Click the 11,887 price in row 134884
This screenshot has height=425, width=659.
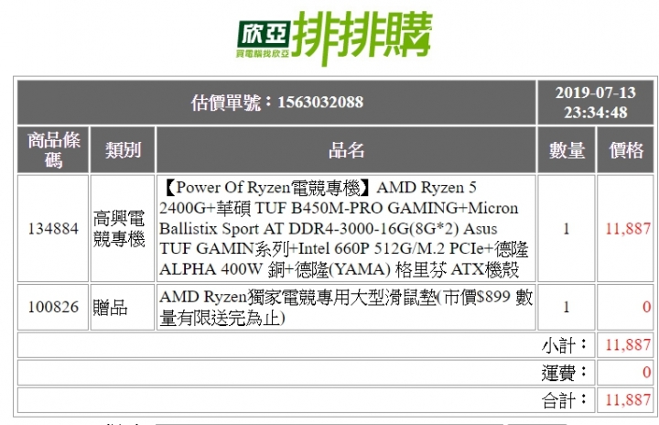pos(628,228)
